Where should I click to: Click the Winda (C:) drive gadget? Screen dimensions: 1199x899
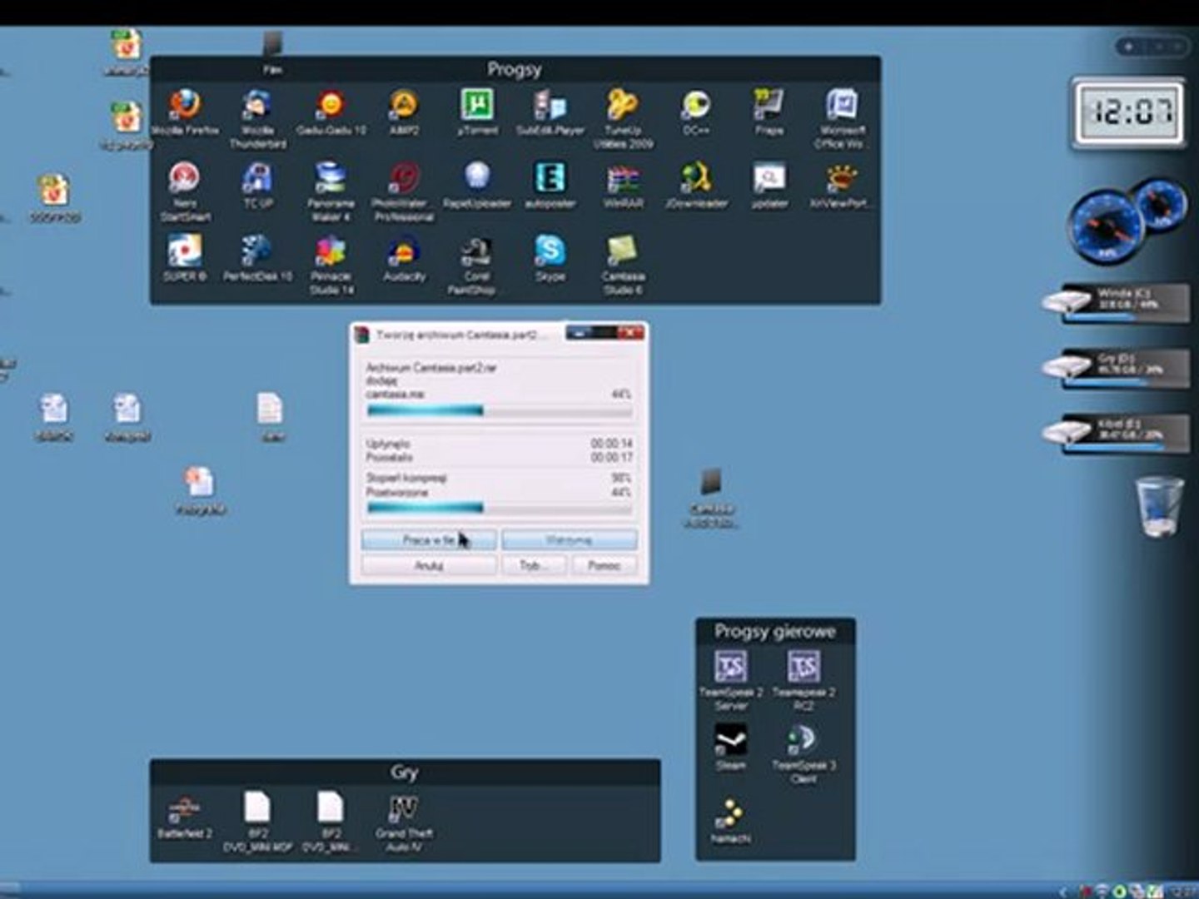[x=1116, y=302]
